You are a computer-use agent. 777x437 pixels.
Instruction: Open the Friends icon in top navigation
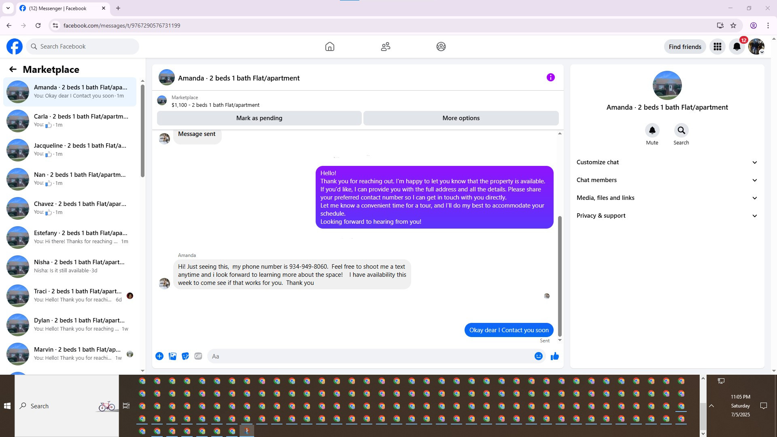click(385, 47)
